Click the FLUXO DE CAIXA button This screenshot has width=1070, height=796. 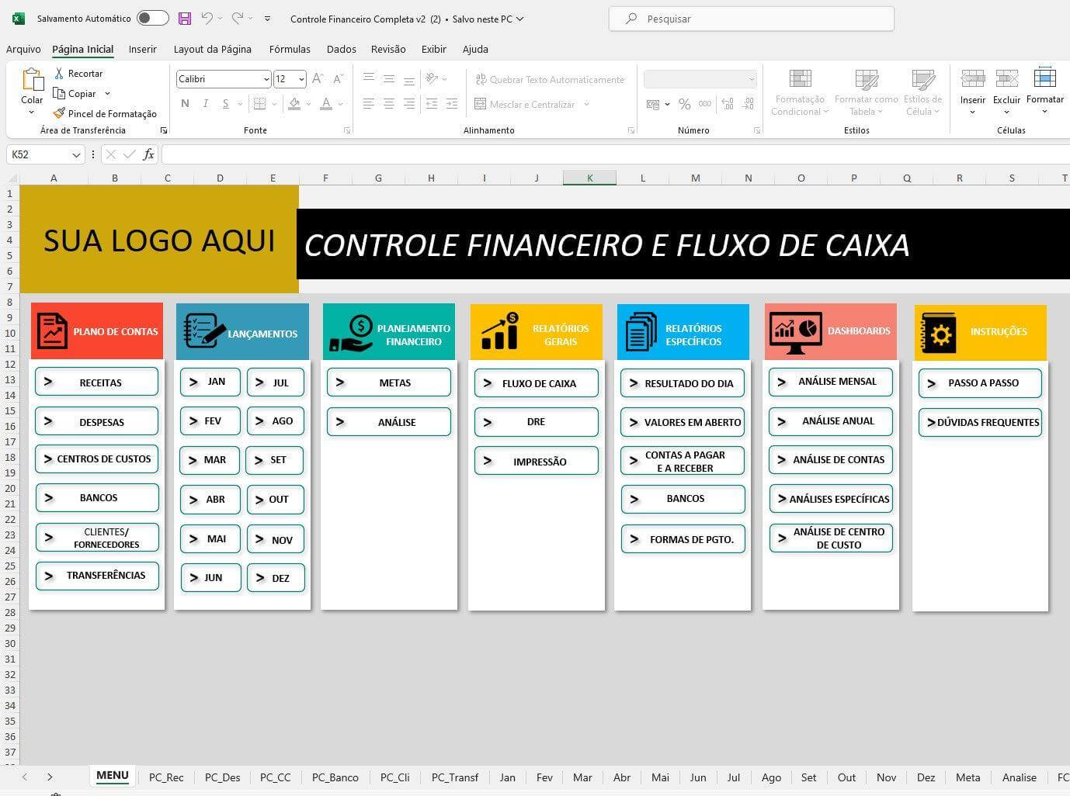(x=536, y=382)
